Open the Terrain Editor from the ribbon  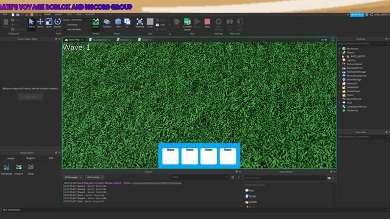coord(96,23)
